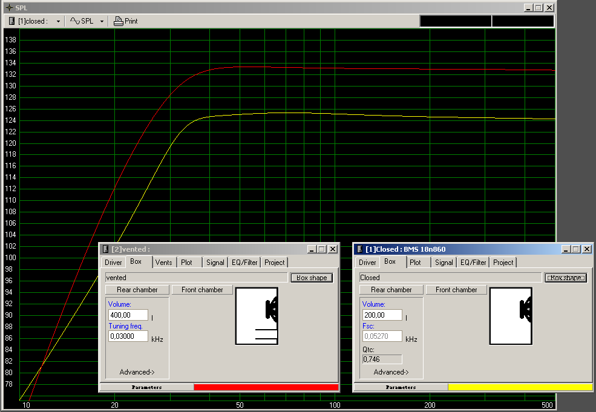Click Parameters bar in vented window
This screenshot has width=596, height=412.
pos(146,387)
